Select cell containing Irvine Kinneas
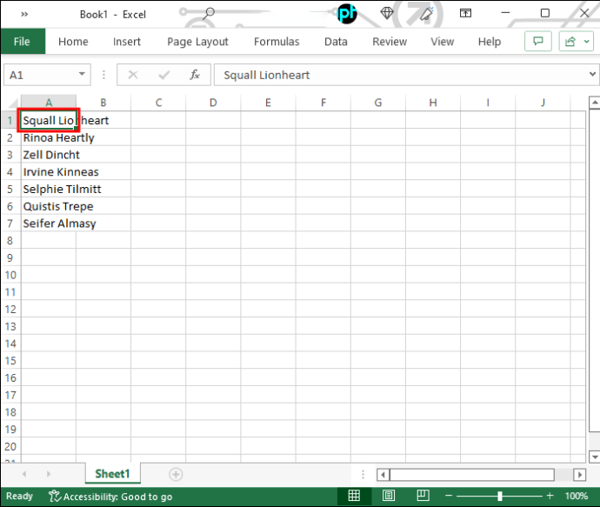 [49, 172]
